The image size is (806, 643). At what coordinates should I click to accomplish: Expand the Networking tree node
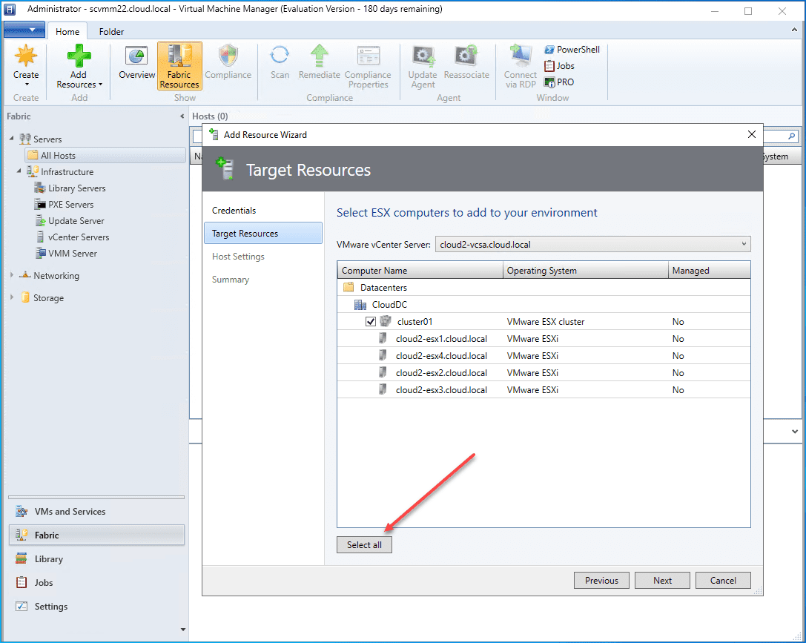click(12, 276)
